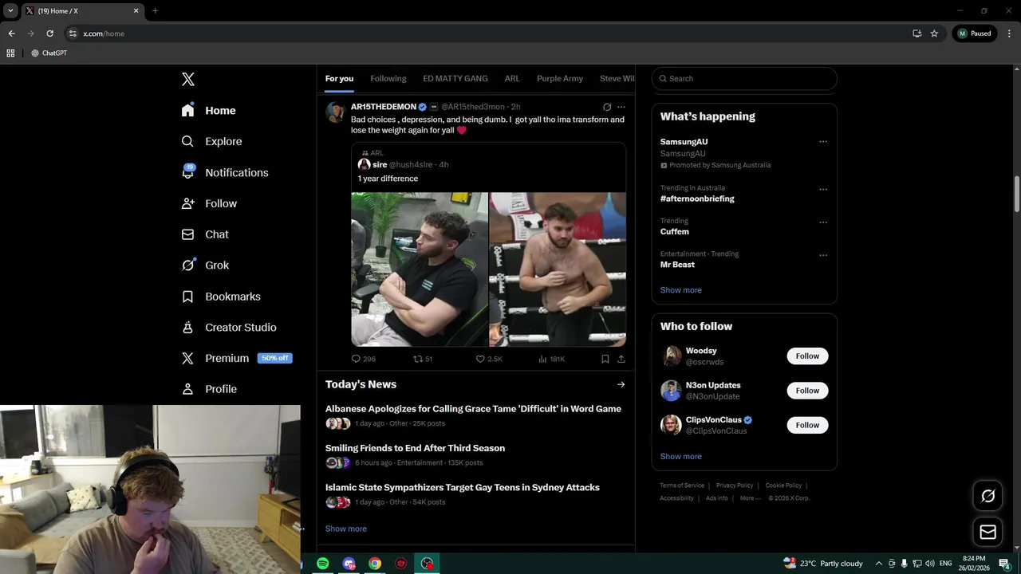
Task: Open ChatGPT bookmark in bookmarks bar
Action: 49,53
